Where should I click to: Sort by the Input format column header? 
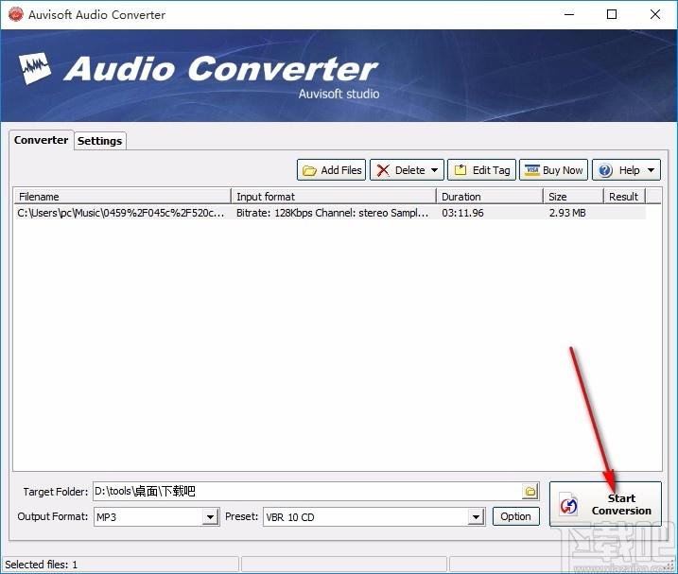pos(334,197)
